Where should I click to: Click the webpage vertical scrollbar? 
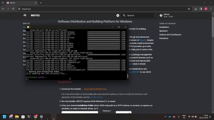coord(213,27)
